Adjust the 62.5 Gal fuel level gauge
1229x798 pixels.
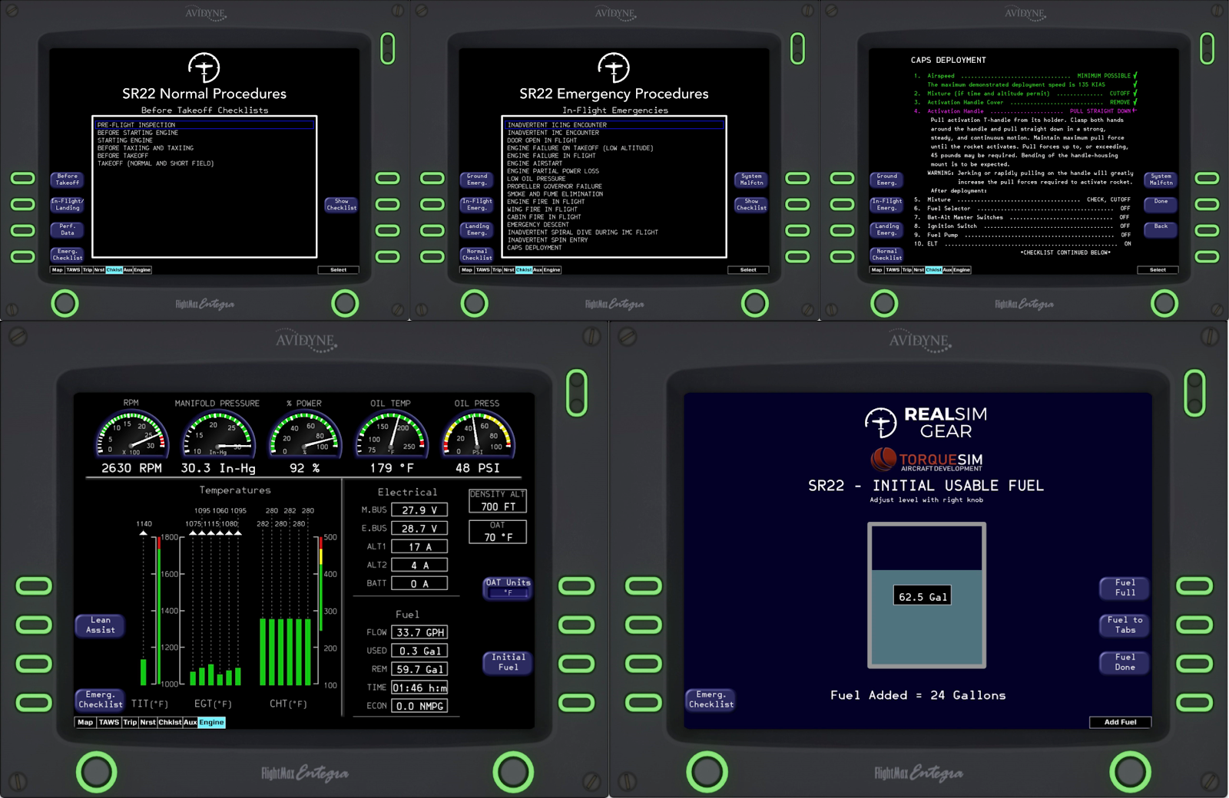(926, 596)
